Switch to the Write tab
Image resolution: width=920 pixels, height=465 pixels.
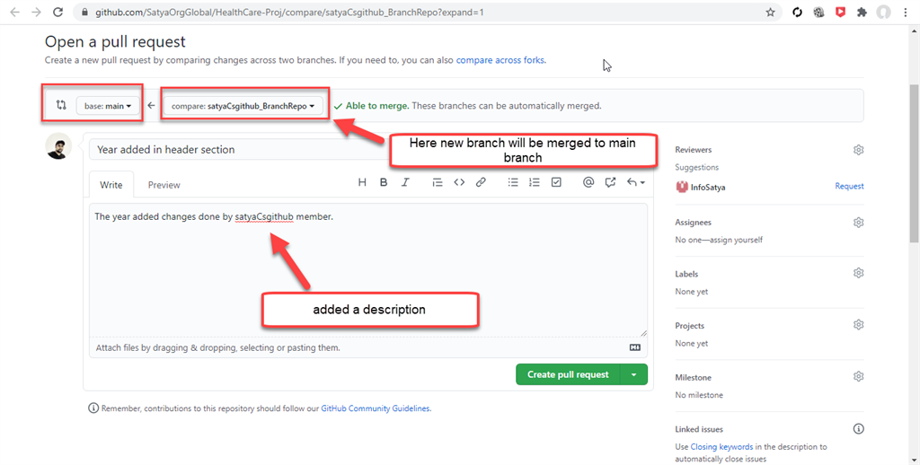click(x=111, y=185)
